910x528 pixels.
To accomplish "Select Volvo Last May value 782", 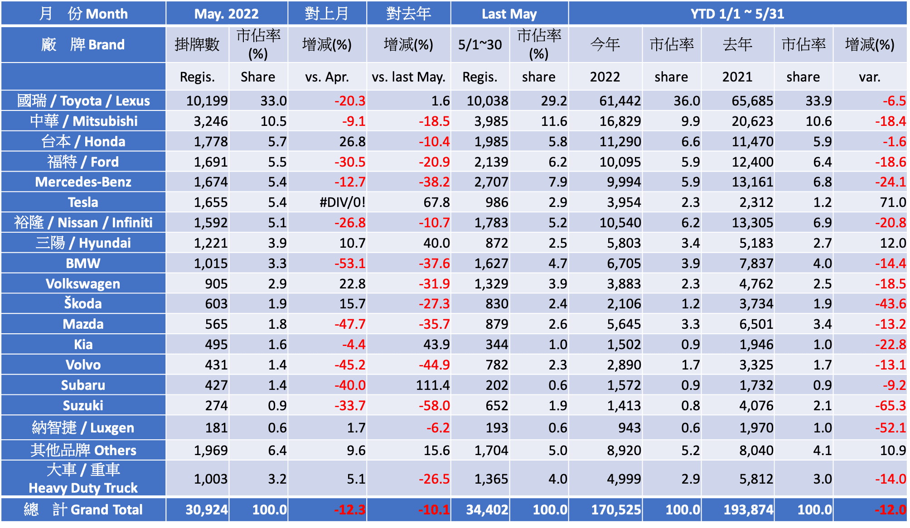I will click(480, 365).
